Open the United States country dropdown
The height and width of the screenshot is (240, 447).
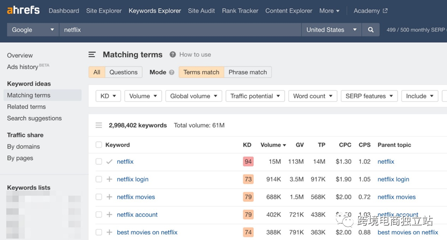tap(332, 29)
